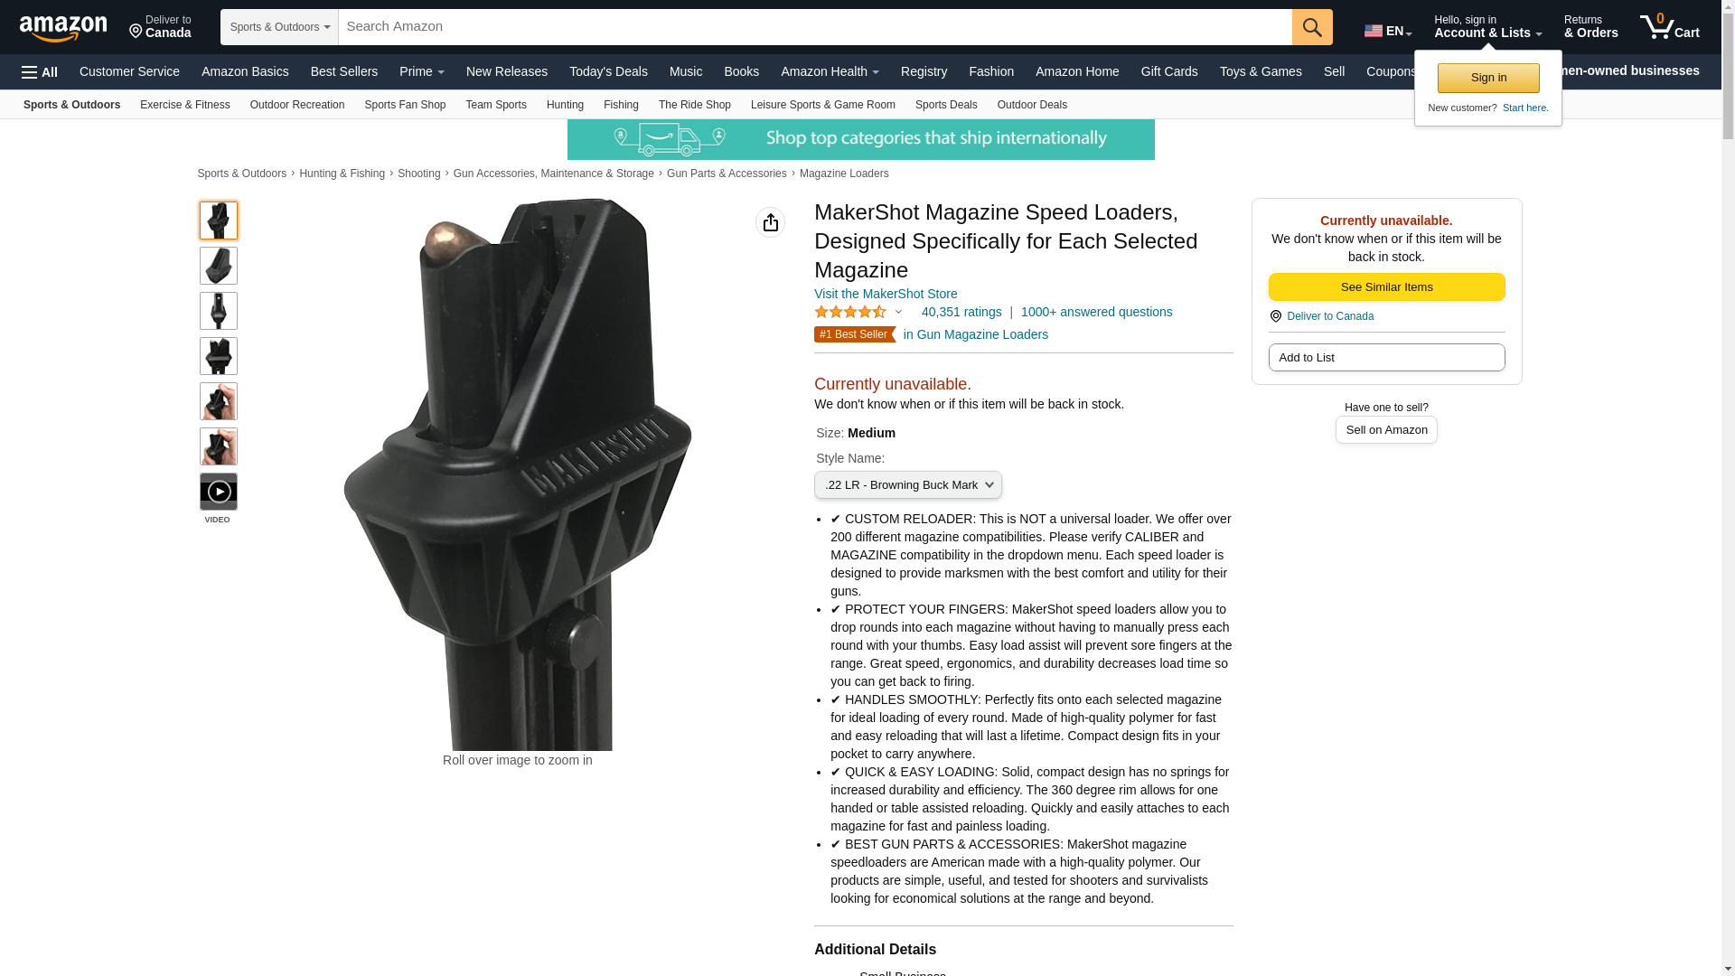
Task: Click the share icon on product image
Action: pyautogui.click(x=770, y=222)
